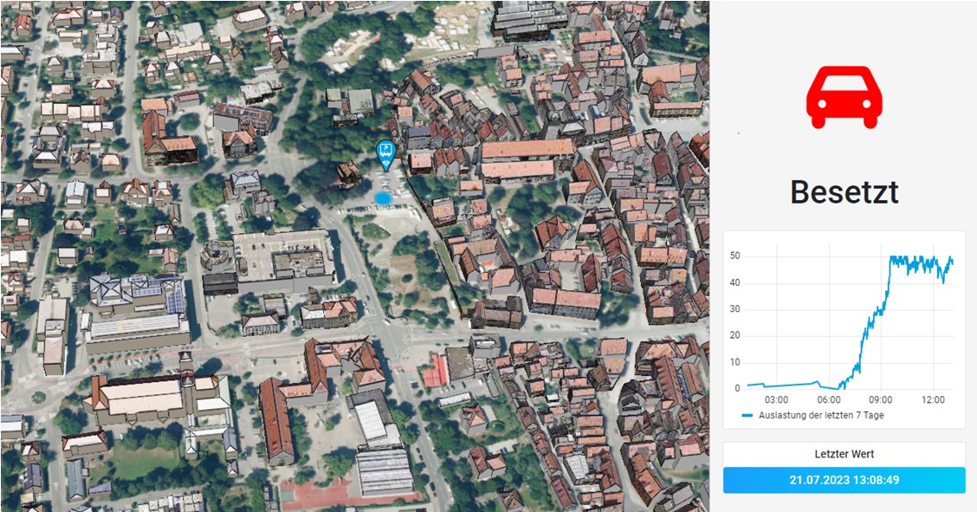
Task: Click the red car occupancy icon
Action: point(844,95)
